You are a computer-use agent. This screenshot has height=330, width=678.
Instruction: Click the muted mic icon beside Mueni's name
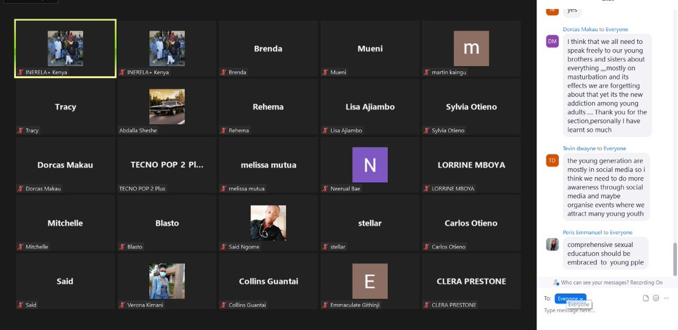(x=325, y=72)
